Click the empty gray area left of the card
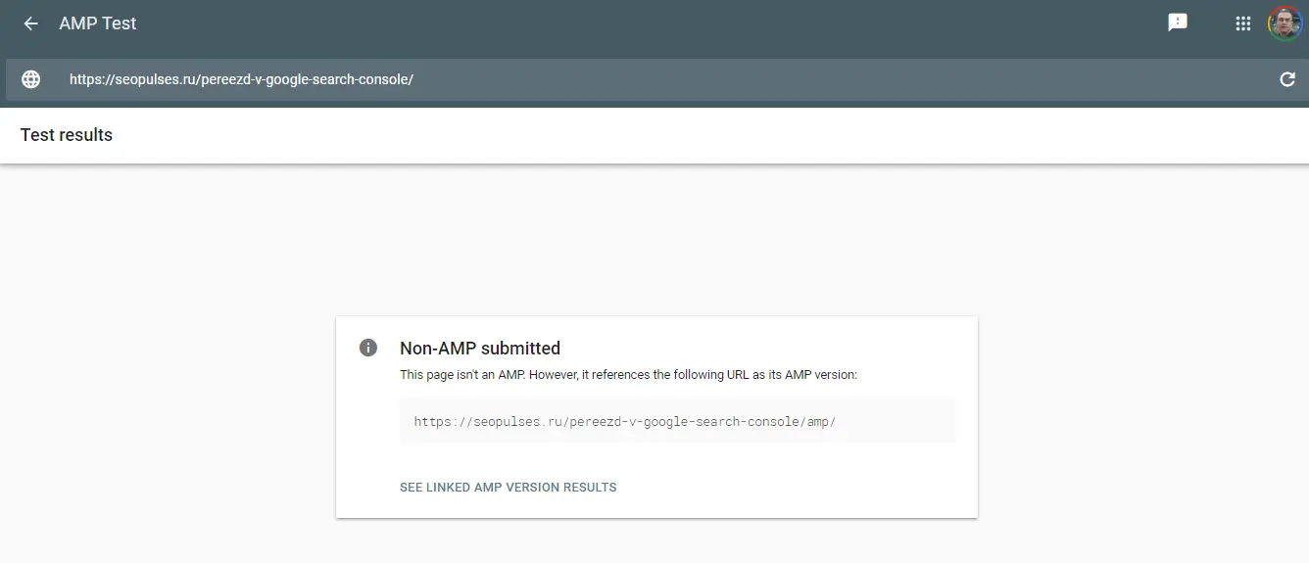 [167, 411]
